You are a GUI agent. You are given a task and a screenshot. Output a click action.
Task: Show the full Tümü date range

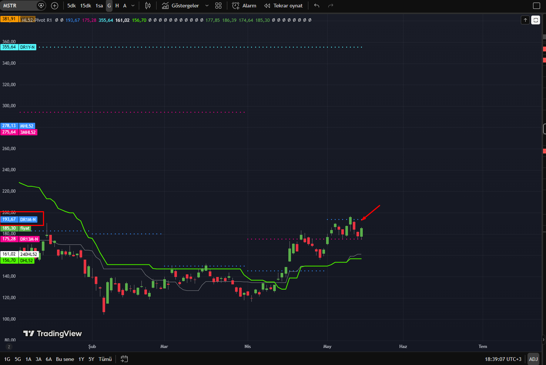click(105, 359)
